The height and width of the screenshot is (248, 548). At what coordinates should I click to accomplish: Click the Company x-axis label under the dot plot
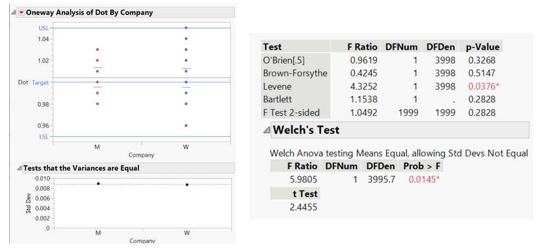pos(141,155)
